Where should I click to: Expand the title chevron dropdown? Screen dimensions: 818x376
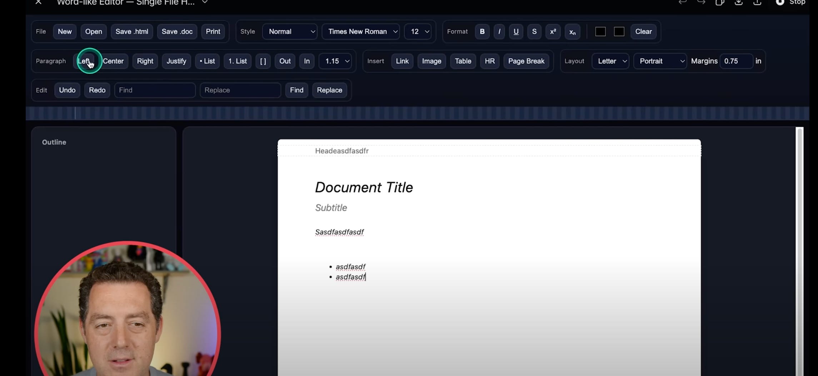[x=205, y=2]
